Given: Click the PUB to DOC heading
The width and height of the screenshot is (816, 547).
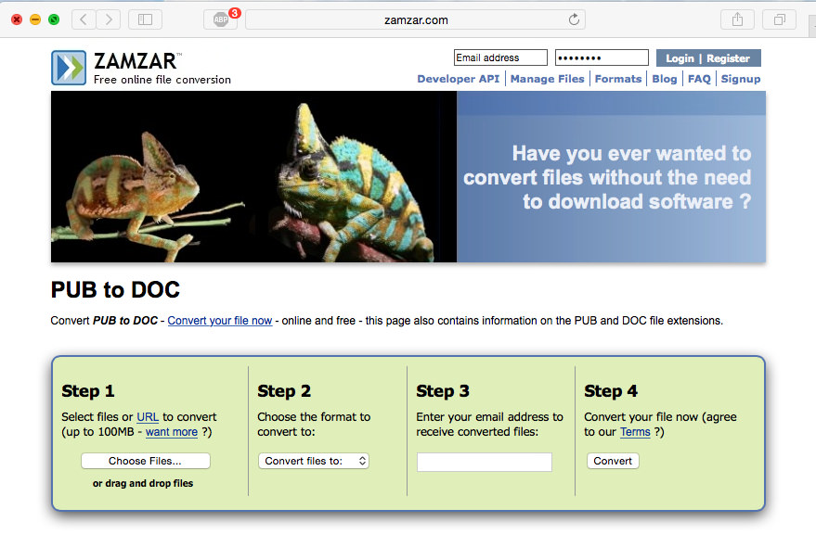Looking at the screenshot, I should click(x=115, y=290).
